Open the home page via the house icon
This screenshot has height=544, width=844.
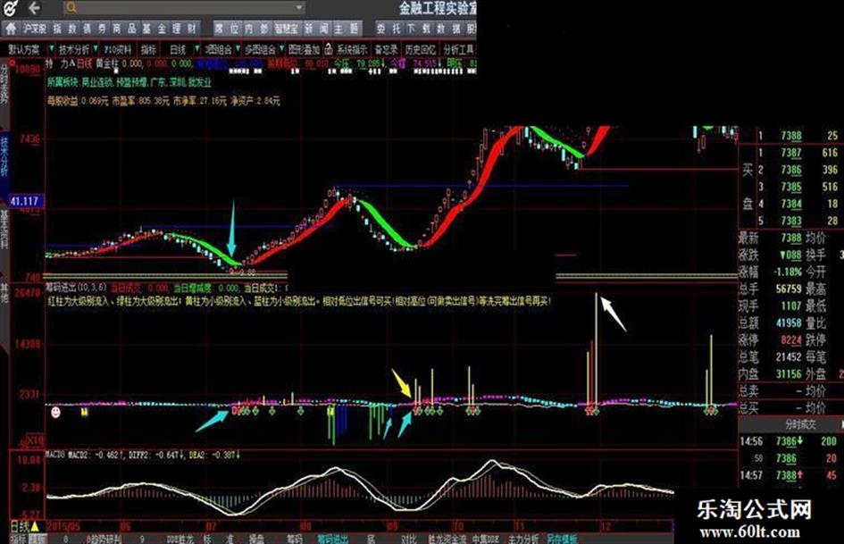point(12,29)
